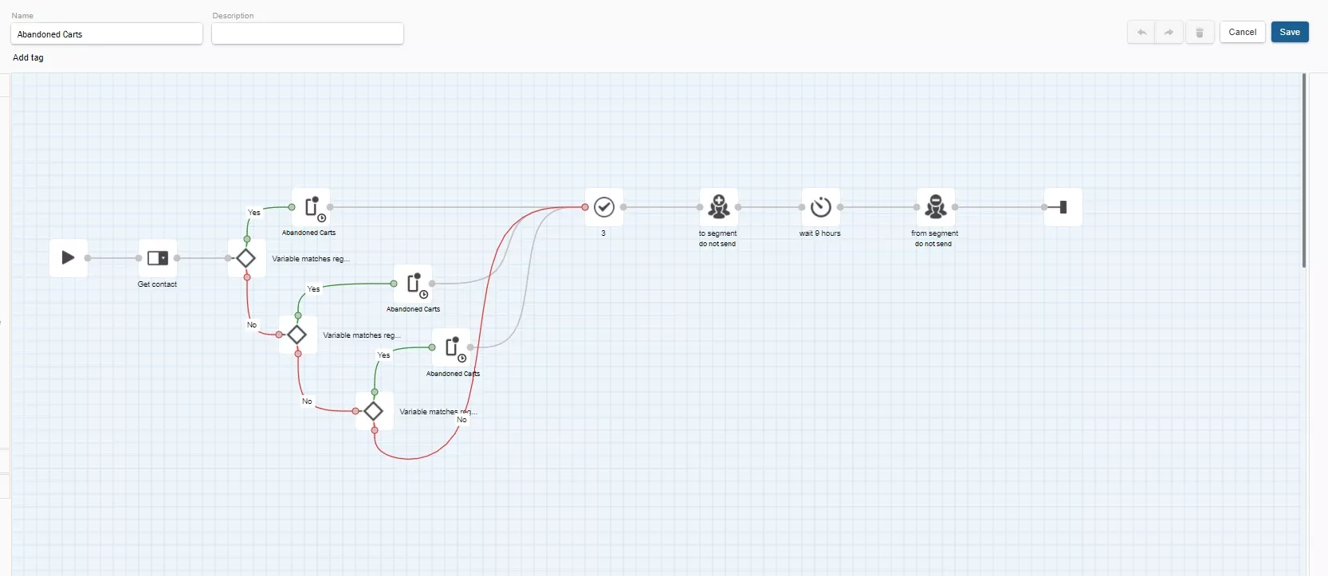Screen dimensions: 1328x576
Task: Click the middle Abandoned Carts message node
Action: (413, 284)
